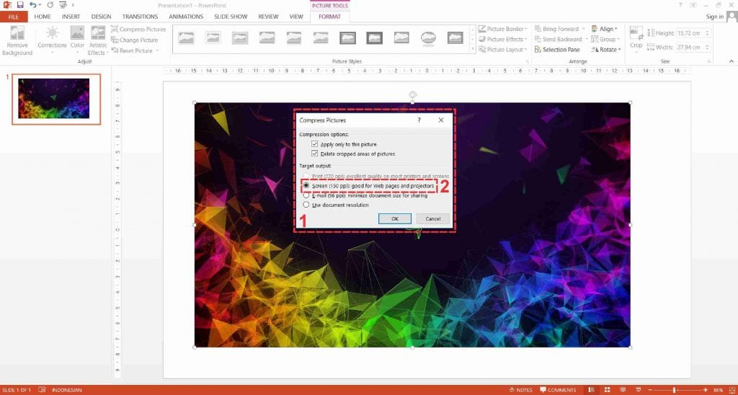738x395 pixels.
Task: Select E-mail (96 ppi) target output
Action: (x=306, y=195)
